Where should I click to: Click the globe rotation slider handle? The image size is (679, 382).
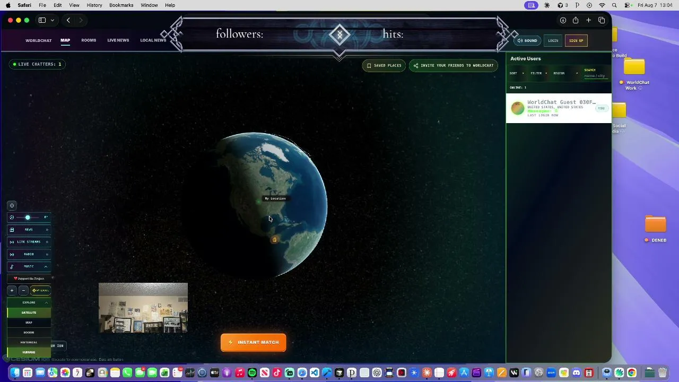(28, 218)
